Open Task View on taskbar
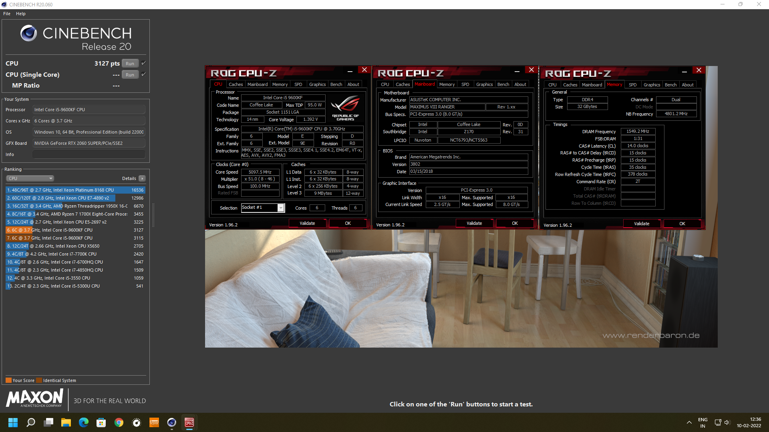This screenshot has width=769, height=432. (x=48, y=422)
